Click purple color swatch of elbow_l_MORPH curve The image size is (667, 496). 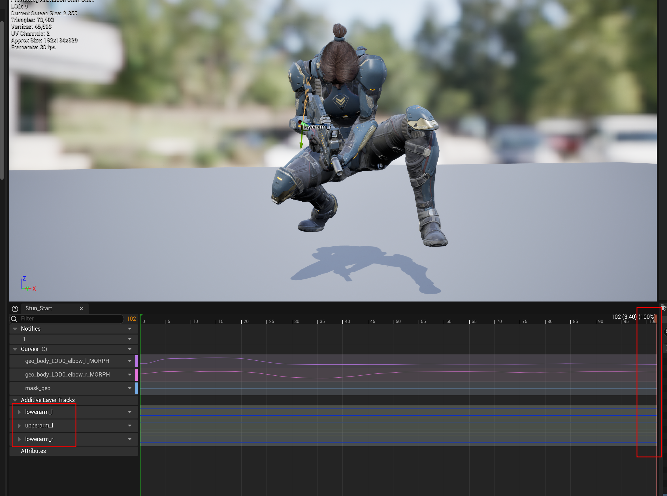[x=136, y=361]
